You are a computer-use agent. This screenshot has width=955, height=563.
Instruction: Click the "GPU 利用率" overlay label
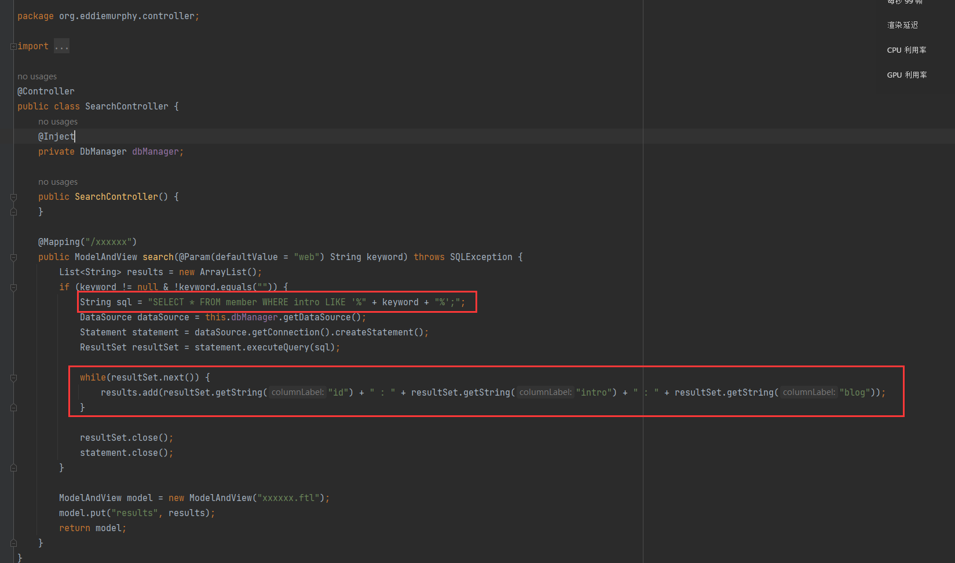[907, 75]
